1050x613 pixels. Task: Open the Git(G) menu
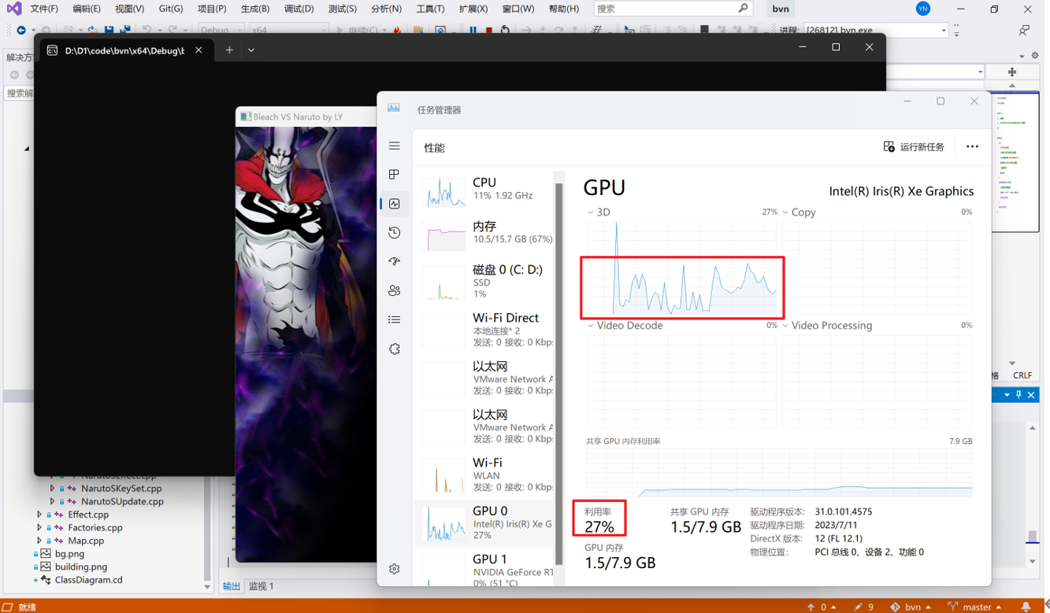point(170,9)
